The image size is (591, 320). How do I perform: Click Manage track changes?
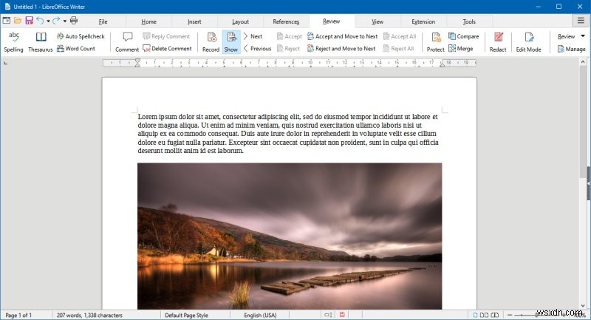click(x=571, y=49)
